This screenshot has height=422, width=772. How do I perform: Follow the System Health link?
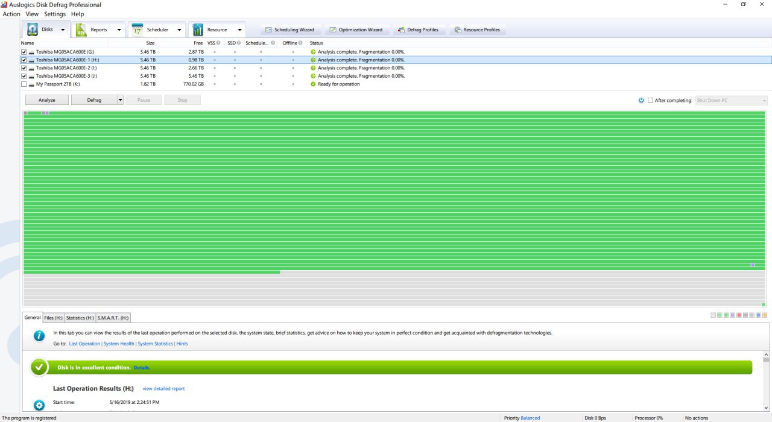click(119, 344)
